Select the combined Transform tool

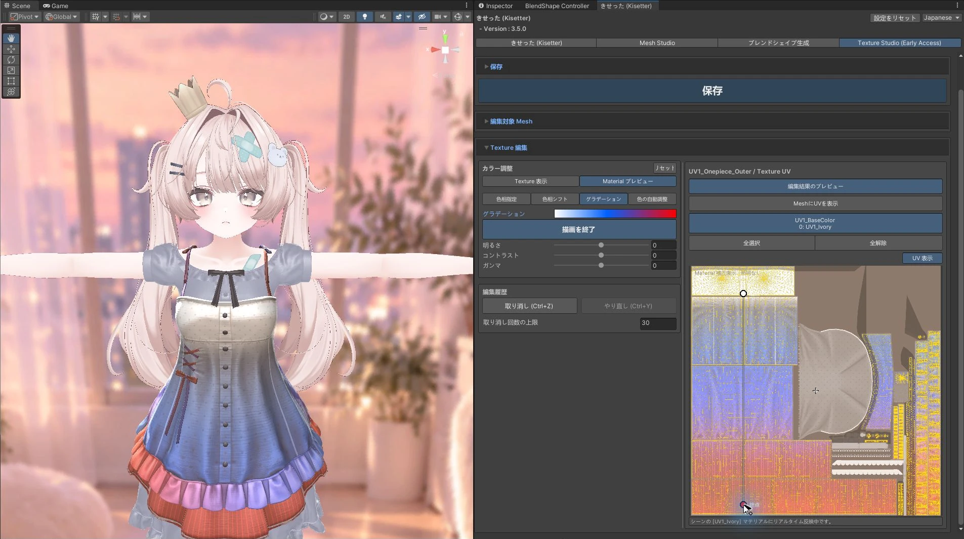point(11,92)
